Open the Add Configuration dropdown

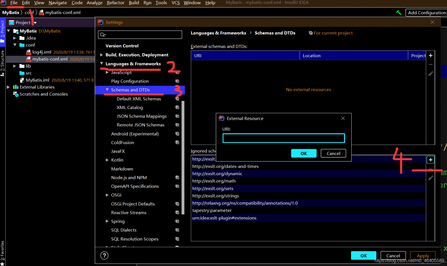[x=427, y=13]
